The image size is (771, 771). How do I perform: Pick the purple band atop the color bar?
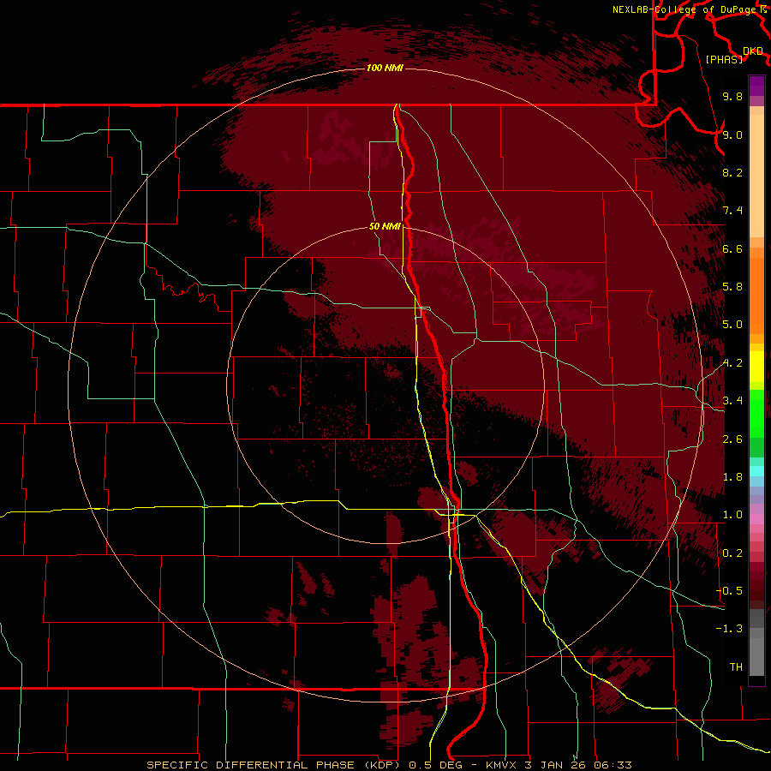pyautogui.click(x=756, y=86)
